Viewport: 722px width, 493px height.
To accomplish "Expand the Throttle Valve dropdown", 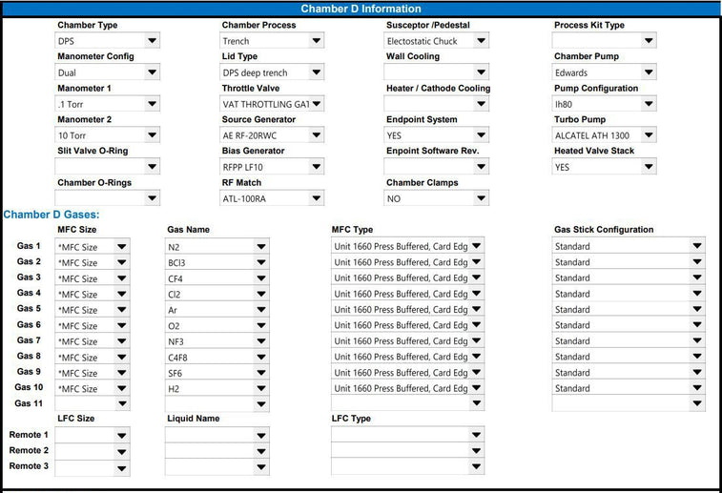I will point(272,104).
